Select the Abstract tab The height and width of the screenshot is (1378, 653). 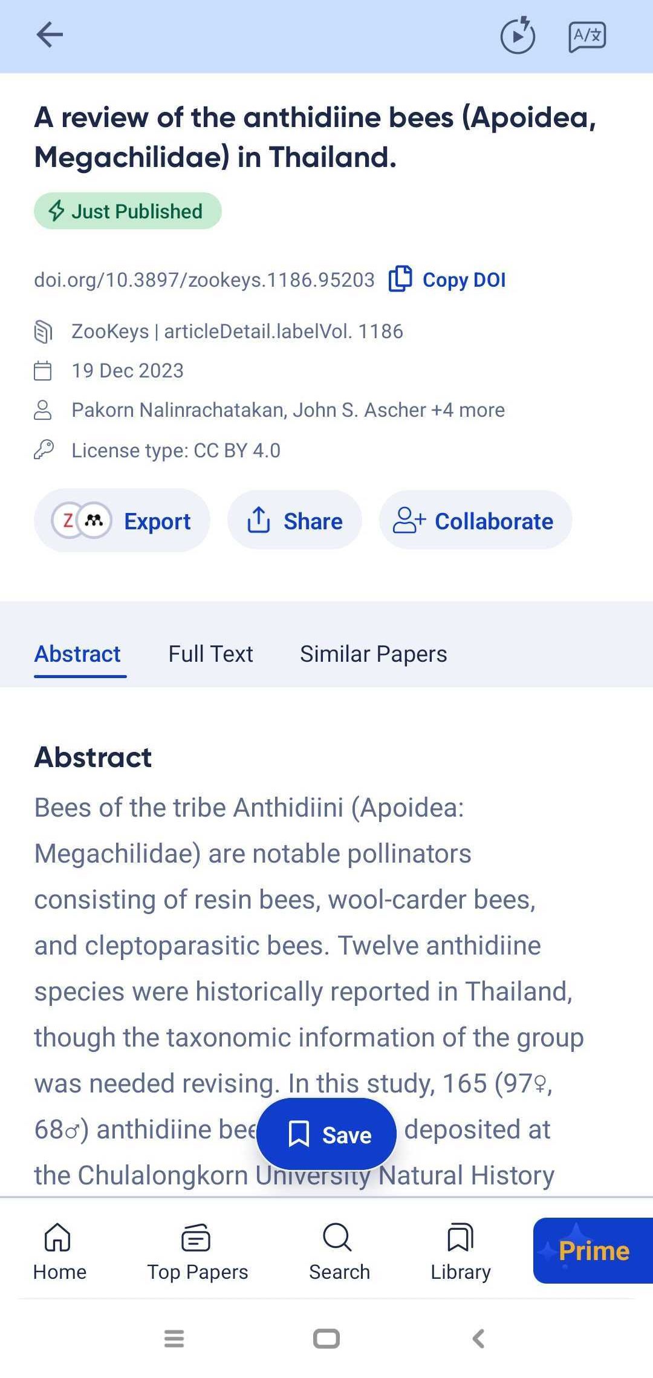pos(77,654)
